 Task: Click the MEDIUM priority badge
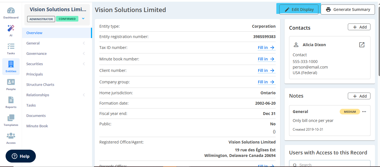pyautogui.click(x=350, y=112)
